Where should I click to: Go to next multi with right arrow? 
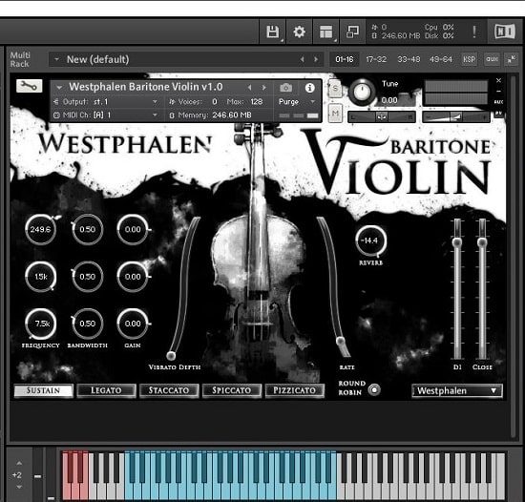coord(316,59)
